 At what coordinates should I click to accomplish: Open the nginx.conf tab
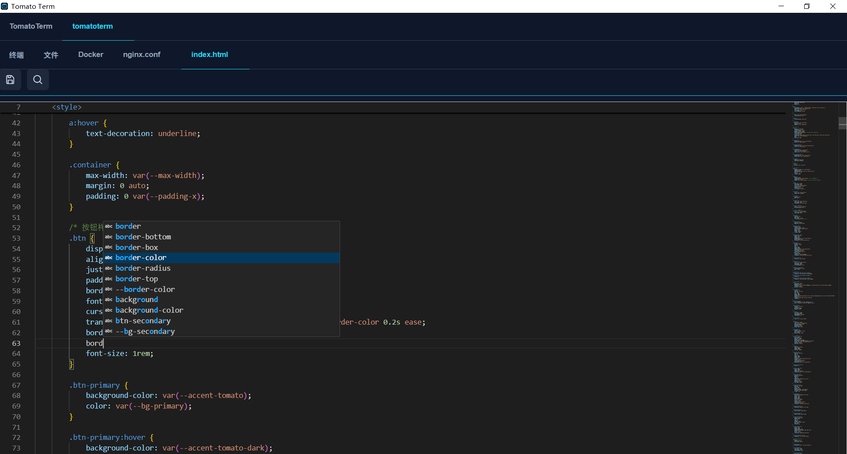click(141, 55)
